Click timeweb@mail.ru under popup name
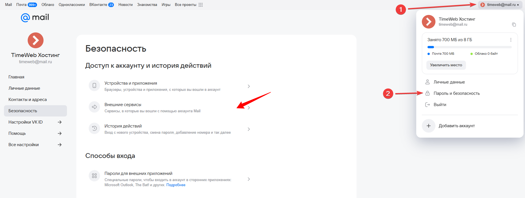Screen dimensions: 525x198 point(453,25)
